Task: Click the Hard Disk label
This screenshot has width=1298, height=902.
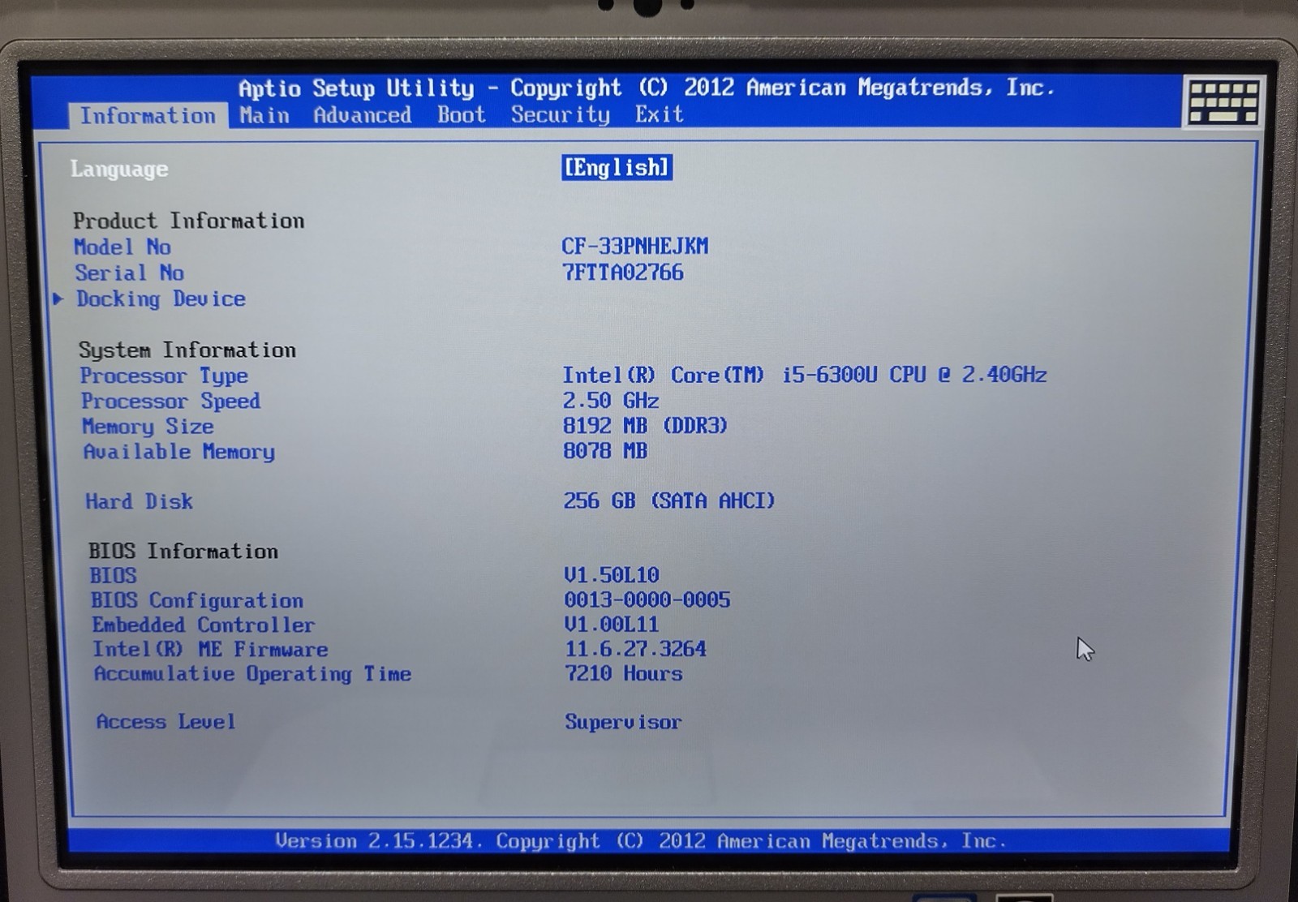Action: point(139,501)
